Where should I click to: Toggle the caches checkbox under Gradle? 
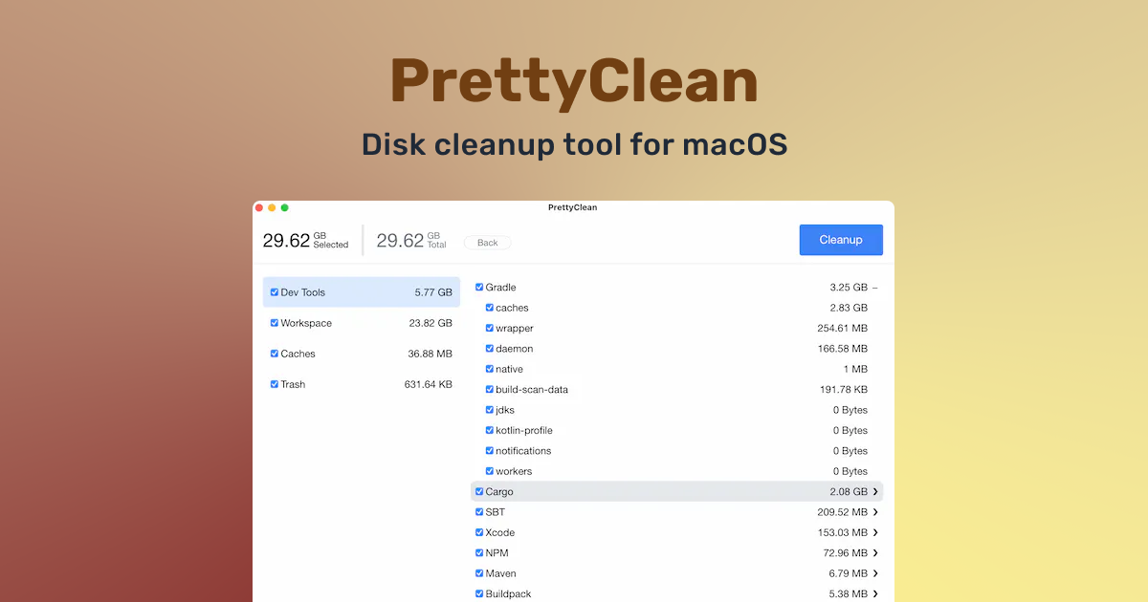coord(489,308)
